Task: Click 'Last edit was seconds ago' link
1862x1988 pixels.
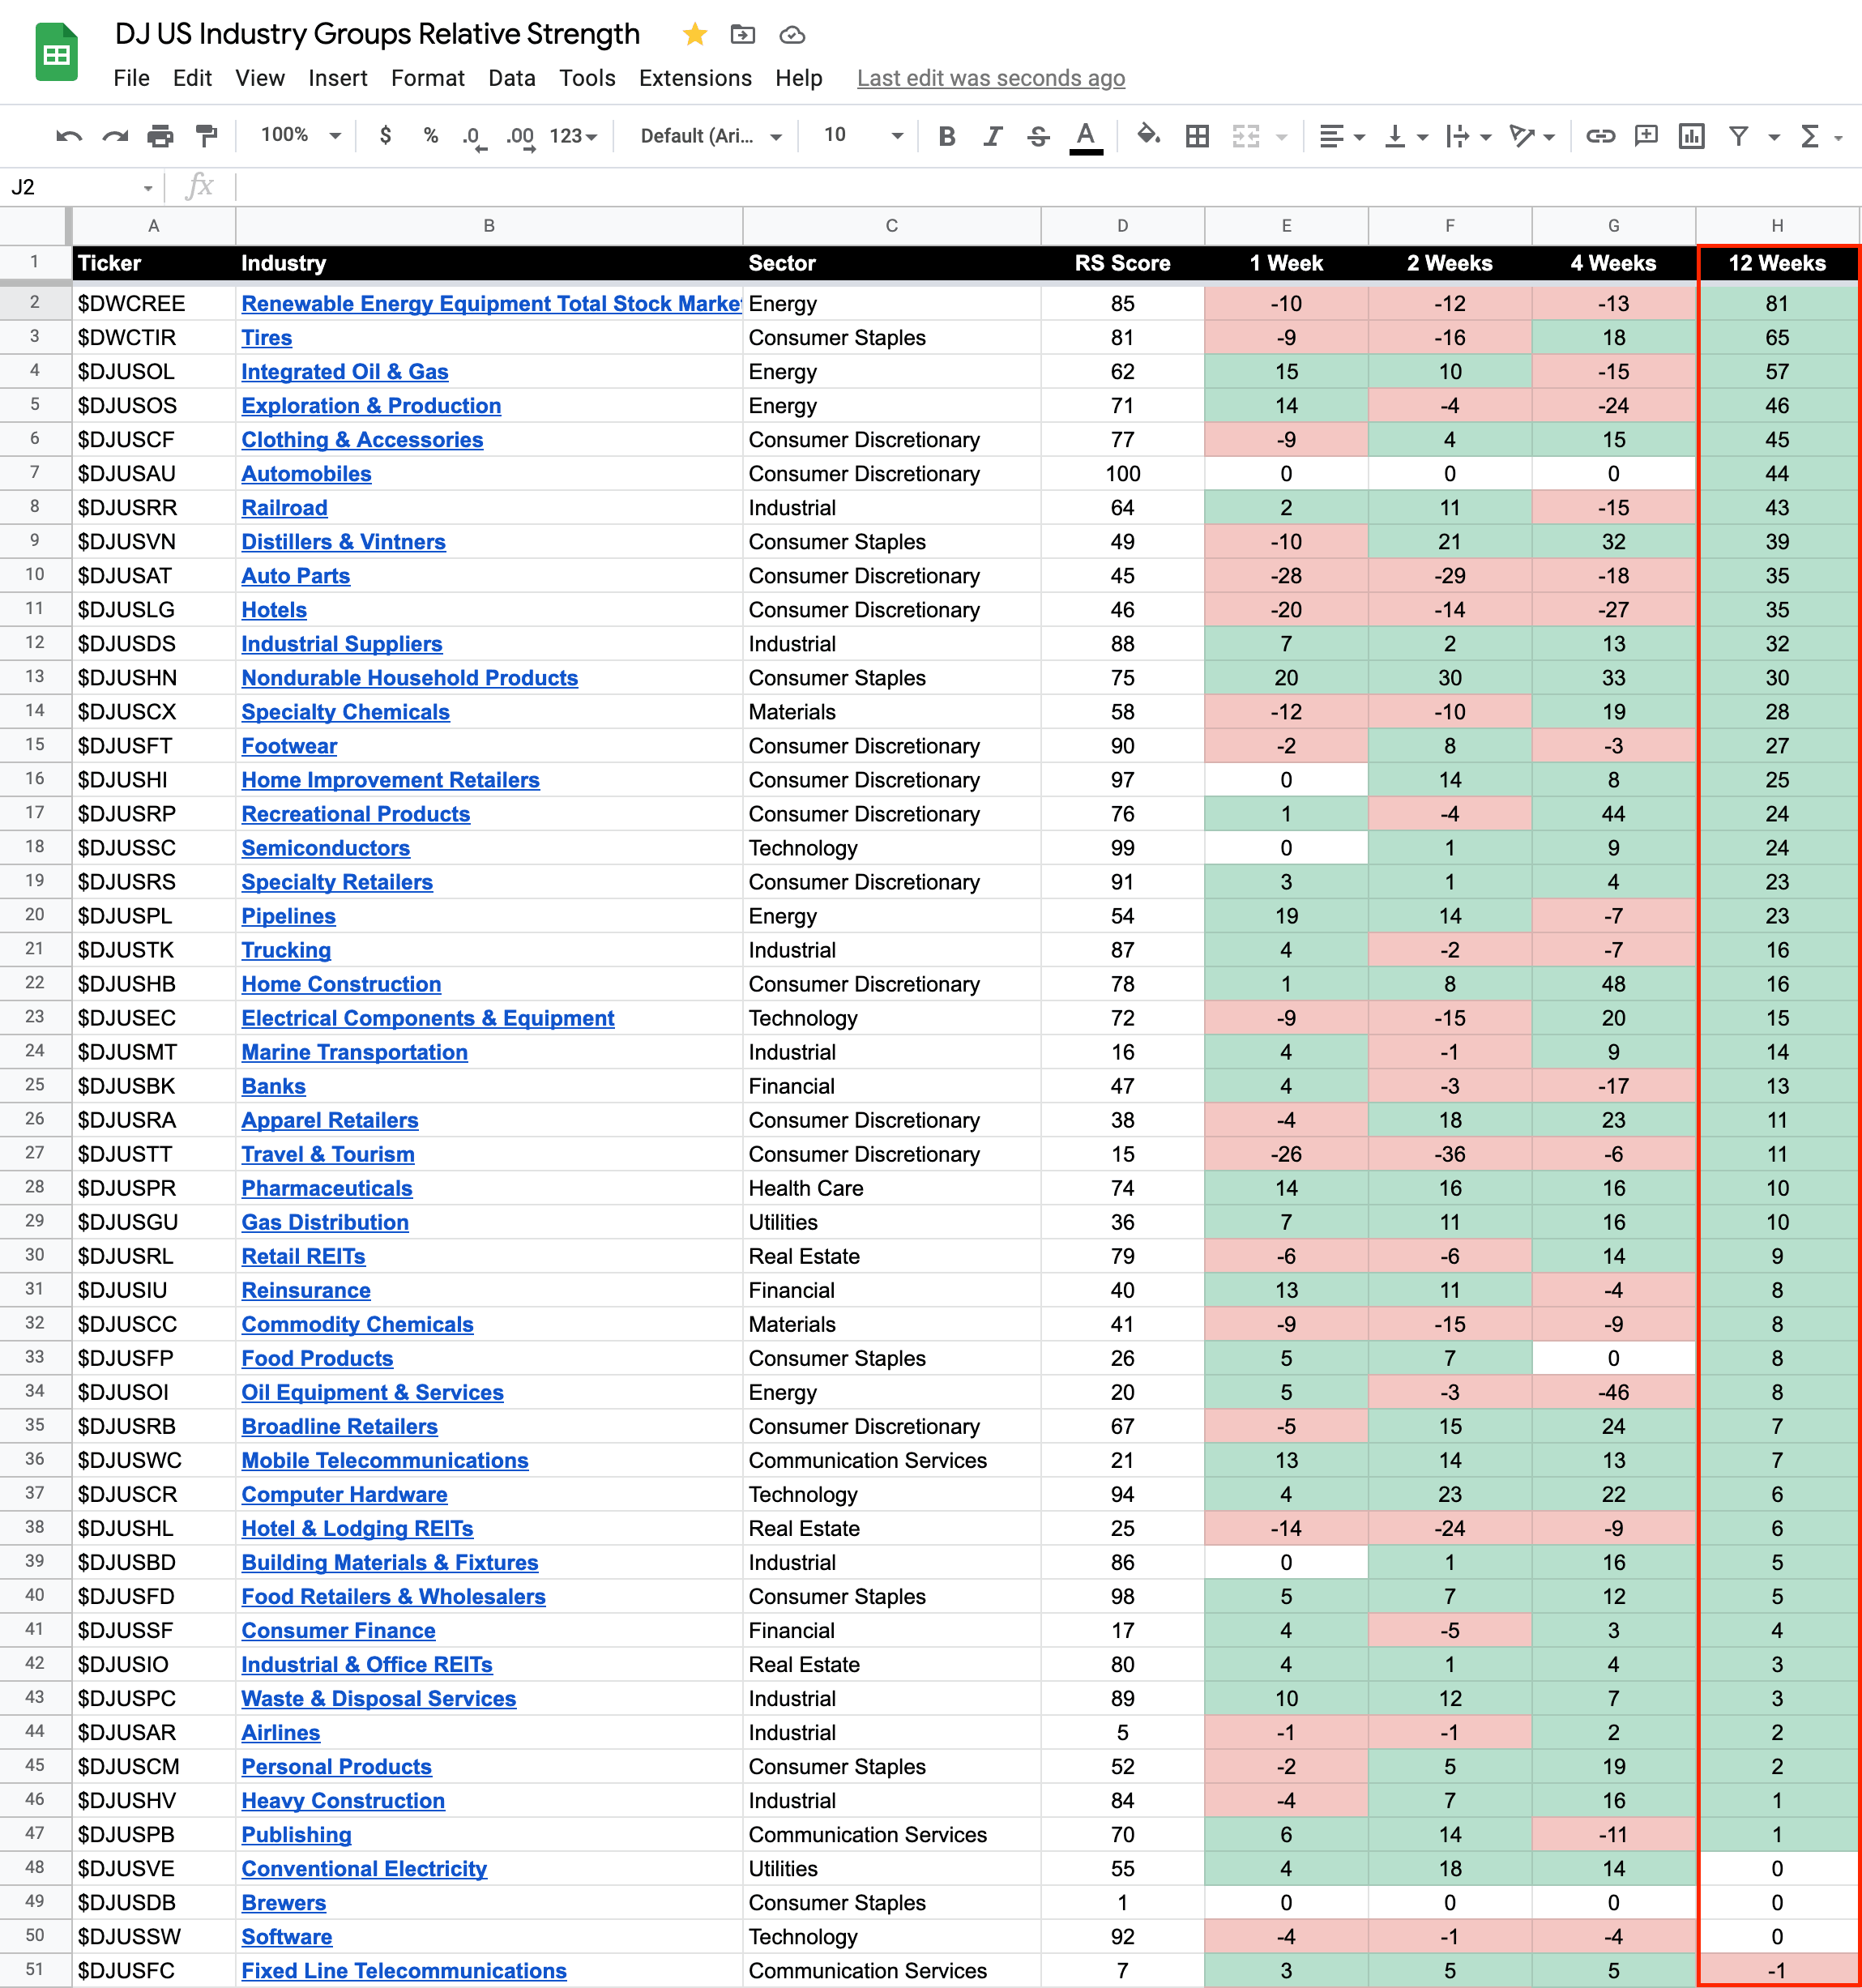Action: click(x=990, y=78)
